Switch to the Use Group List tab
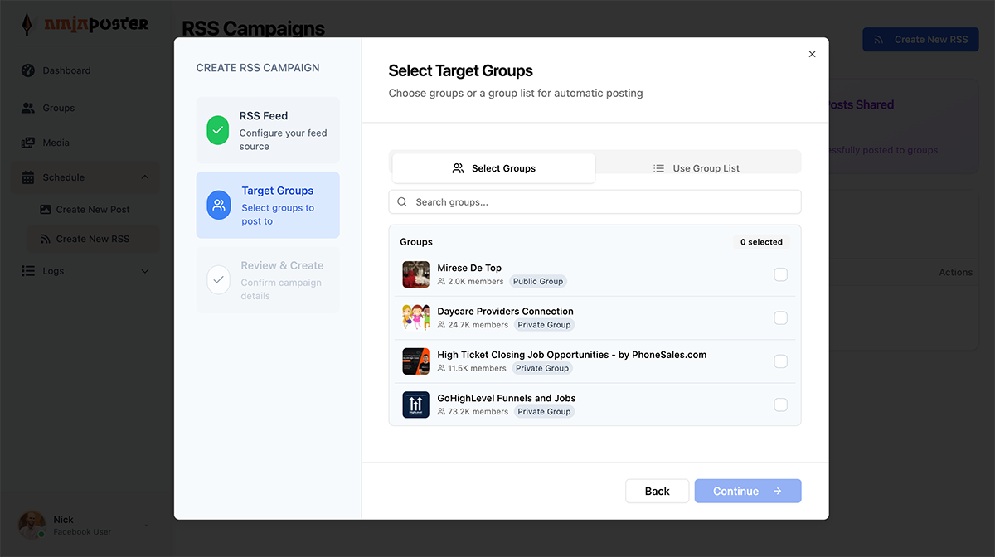Screen dimensions: 995x557 698,168
